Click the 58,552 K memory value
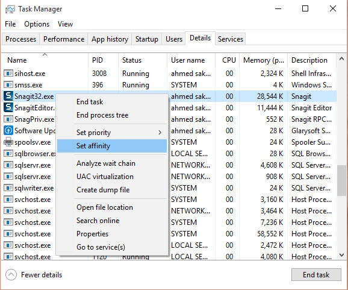 (x=270, y=233)
